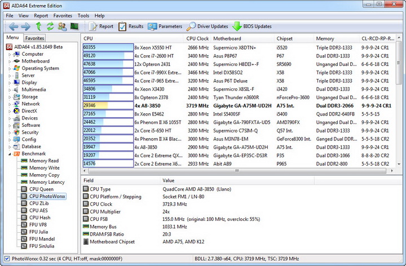Toggle the PhotoWorxx status bar checkbox
The image size is (406, 266).
click(x=7, y=259)
